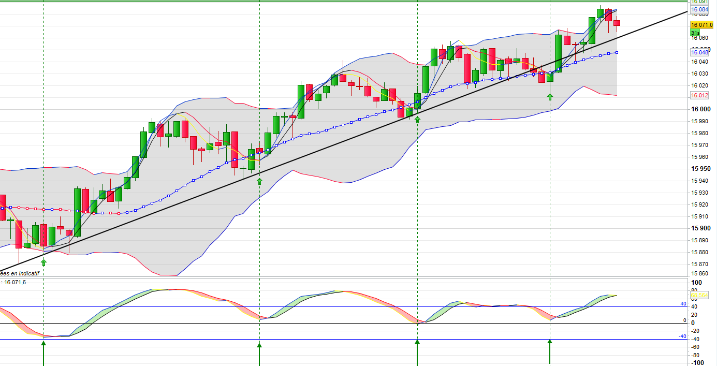Click the 15 940 price scale label
Screen dimensions: 717x366
coord(700,181)
